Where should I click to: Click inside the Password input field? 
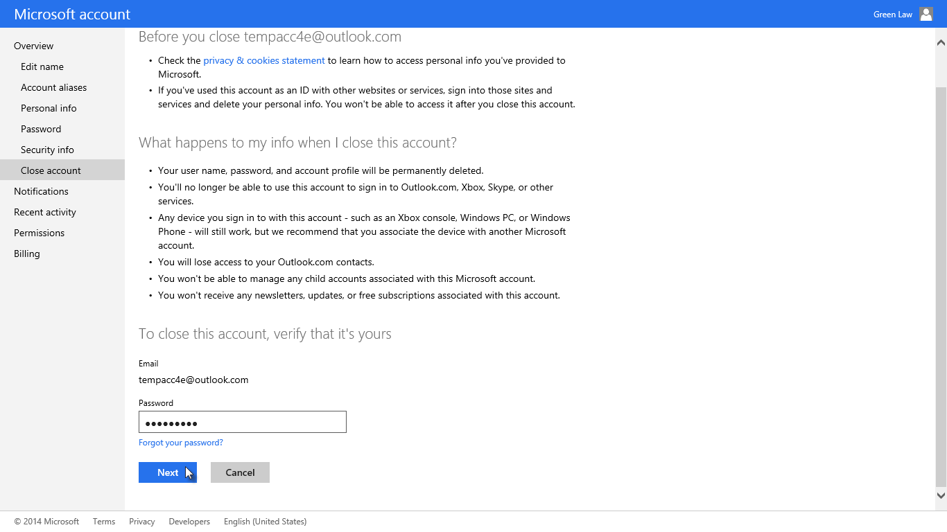point(242,422)
